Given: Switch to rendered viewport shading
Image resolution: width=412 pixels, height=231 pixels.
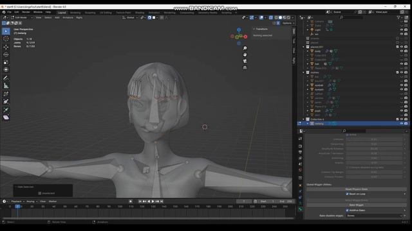Looking at the screenshot, I should tap(288, 17).
